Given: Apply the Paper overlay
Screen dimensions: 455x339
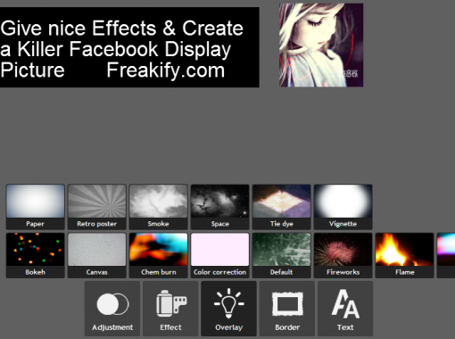Looking at the screenshot, I should [35, 207].
